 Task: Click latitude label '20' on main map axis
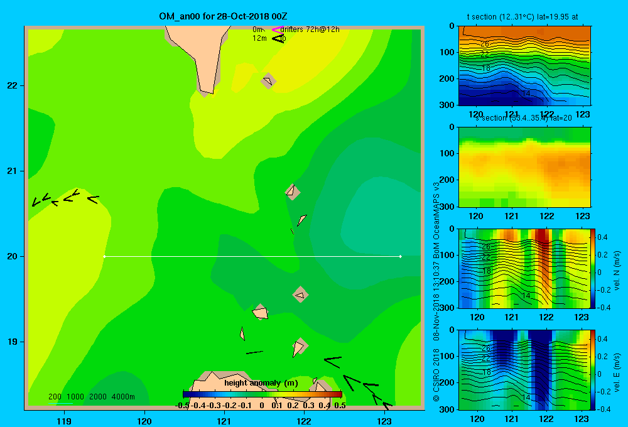[x=13, y=256]
